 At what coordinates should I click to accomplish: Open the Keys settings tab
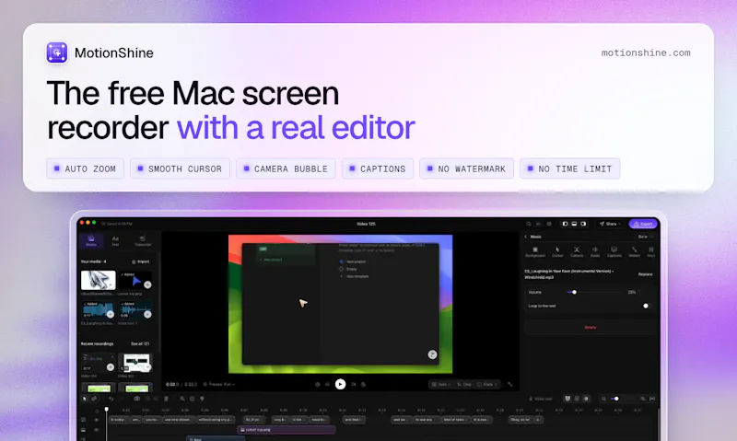[651, 251]
